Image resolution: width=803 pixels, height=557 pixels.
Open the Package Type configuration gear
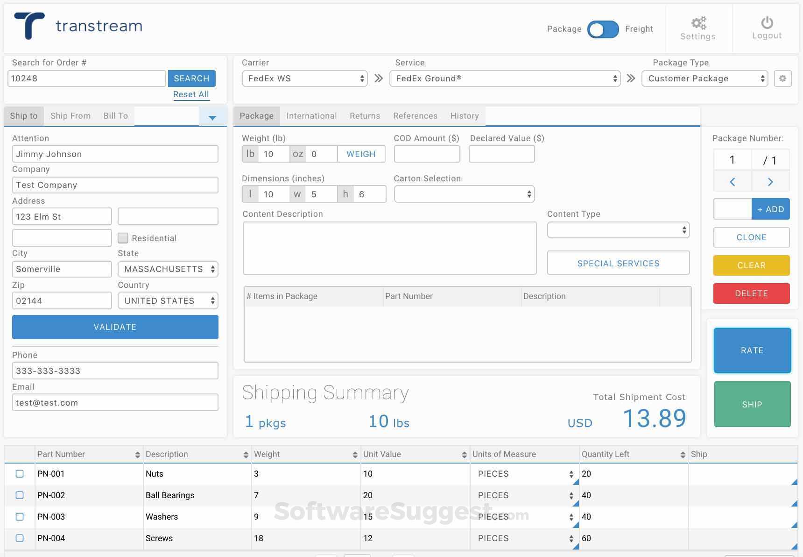[783, 79]
